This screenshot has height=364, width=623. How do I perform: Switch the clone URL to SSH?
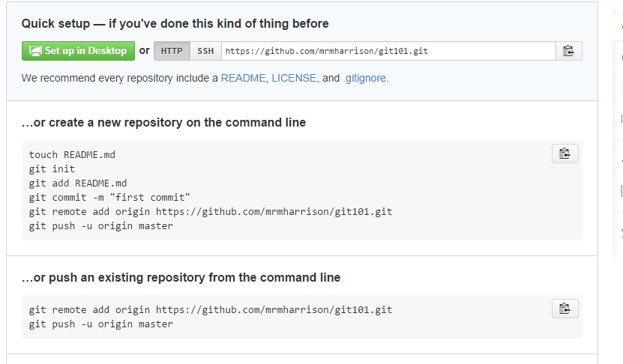click(x=205, y=51)
